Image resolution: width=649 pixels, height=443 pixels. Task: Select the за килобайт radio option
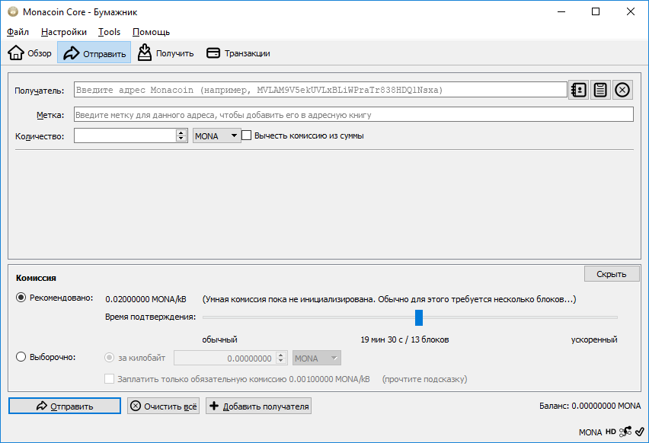[109, 358]
